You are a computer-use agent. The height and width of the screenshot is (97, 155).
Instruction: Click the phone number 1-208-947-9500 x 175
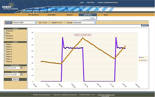(87, 95)
